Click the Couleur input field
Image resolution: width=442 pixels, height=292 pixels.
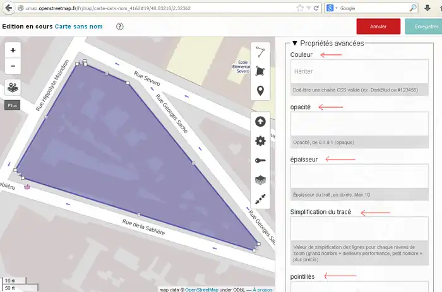click(360, 72)
